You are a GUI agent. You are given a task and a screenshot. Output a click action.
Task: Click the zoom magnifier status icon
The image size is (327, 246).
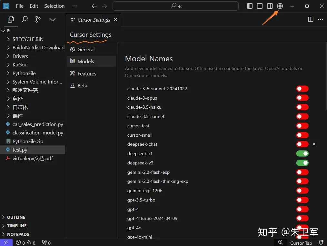(281, 242)
